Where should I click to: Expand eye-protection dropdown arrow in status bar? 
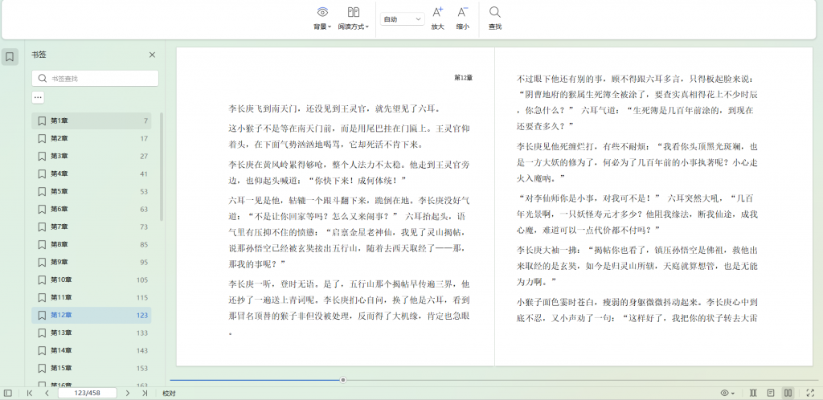click(x=733, y=394)
